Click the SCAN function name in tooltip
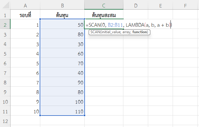This screenshot has height=127, width=199. pyautogui.click(x=95, y=32)
